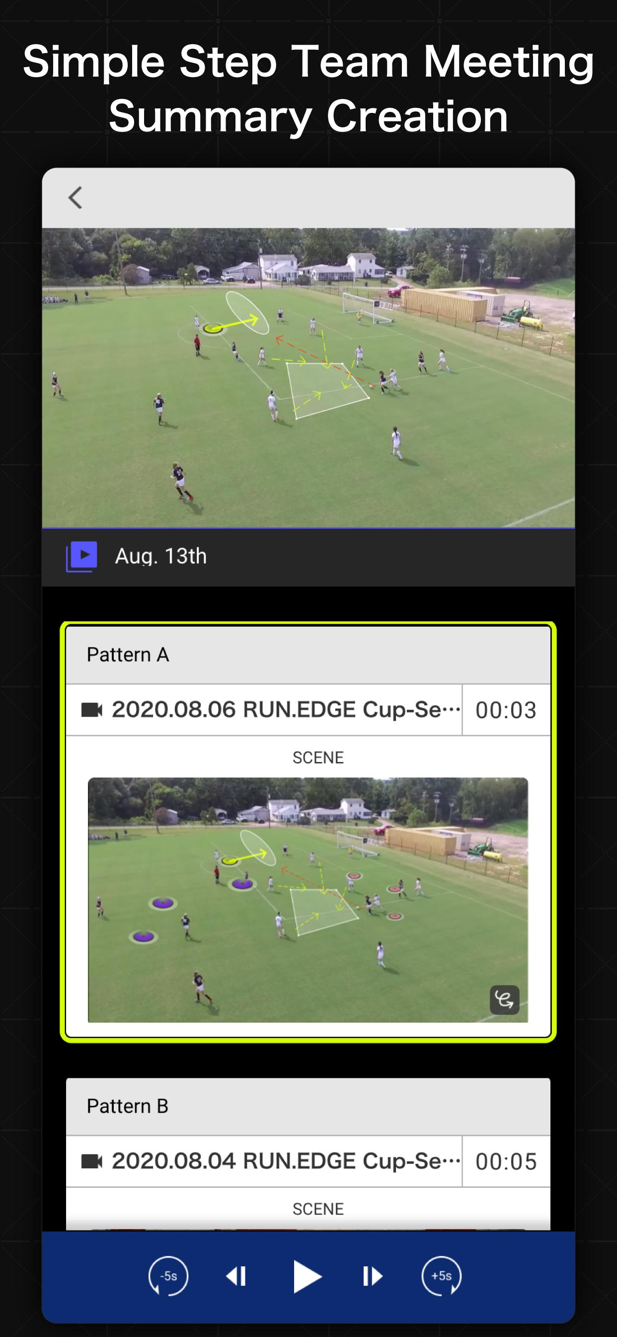Step one frame backward
617x1337 pixels.
236,1276
